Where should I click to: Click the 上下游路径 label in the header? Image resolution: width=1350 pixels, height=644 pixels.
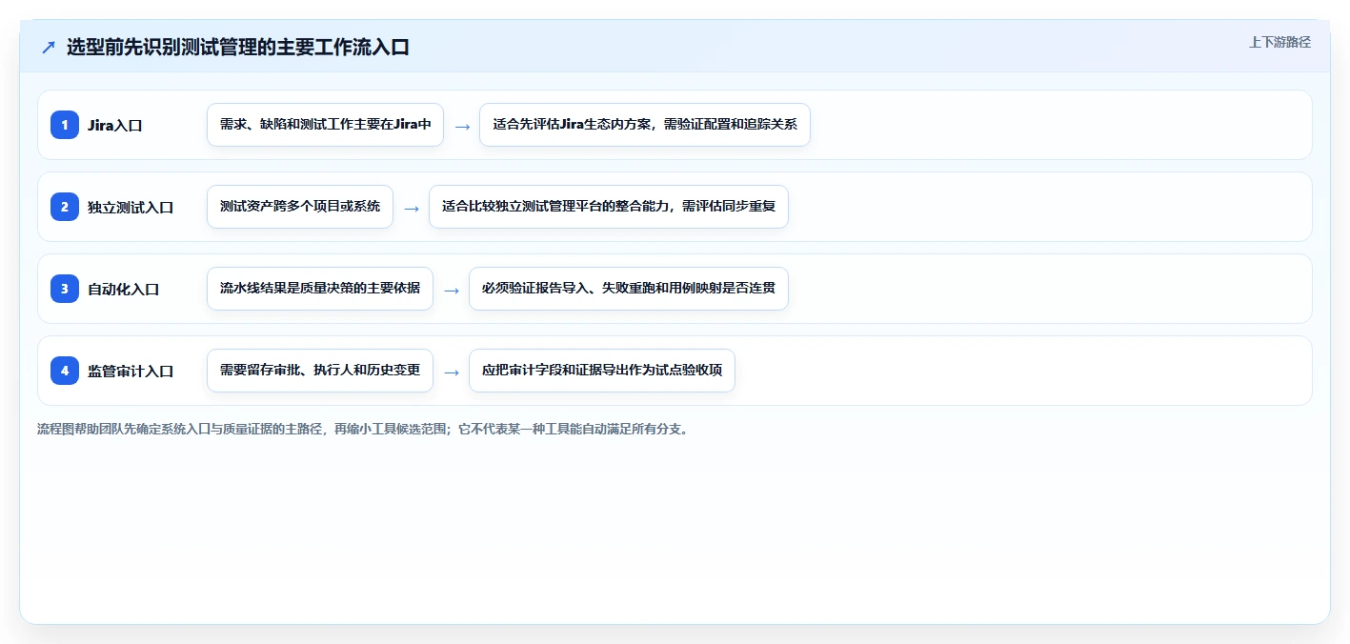[1279, 42]
